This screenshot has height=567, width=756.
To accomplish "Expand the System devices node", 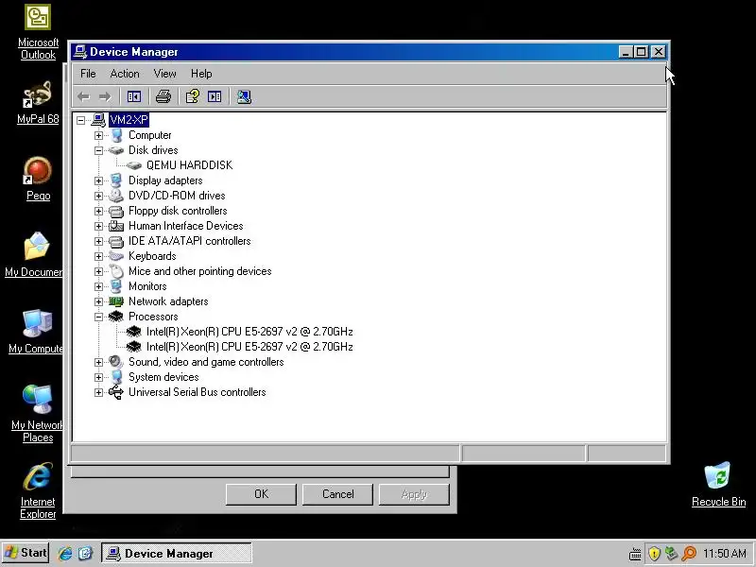I will [98, 377].
